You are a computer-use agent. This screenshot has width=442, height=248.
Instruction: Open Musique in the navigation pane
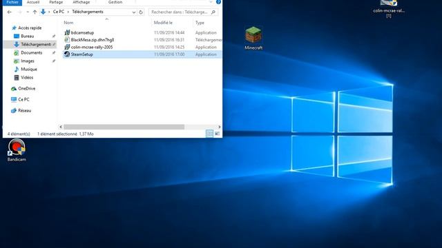(29, 69)
